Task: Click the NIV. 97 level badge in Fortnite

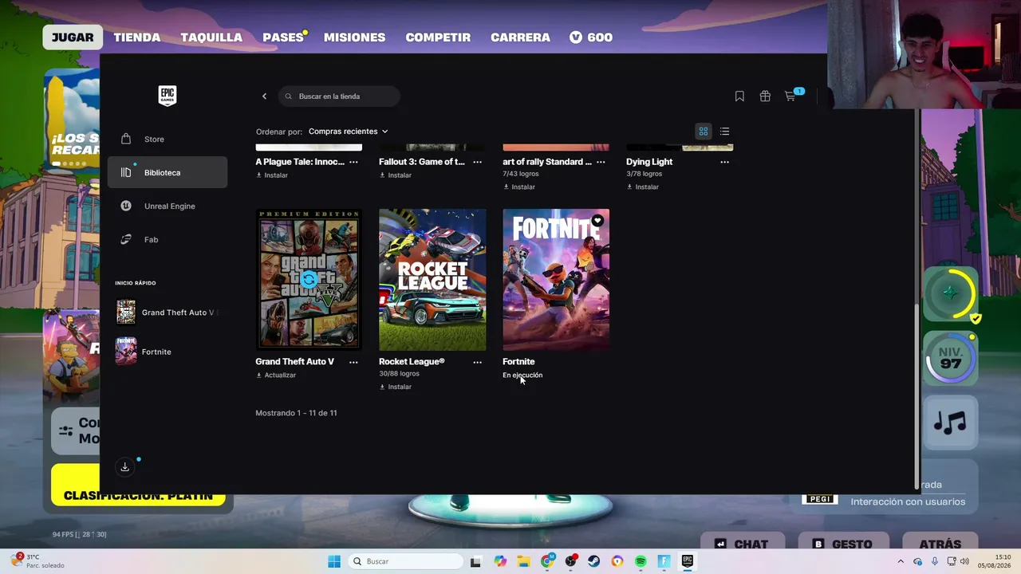Action: click(950, 358)
